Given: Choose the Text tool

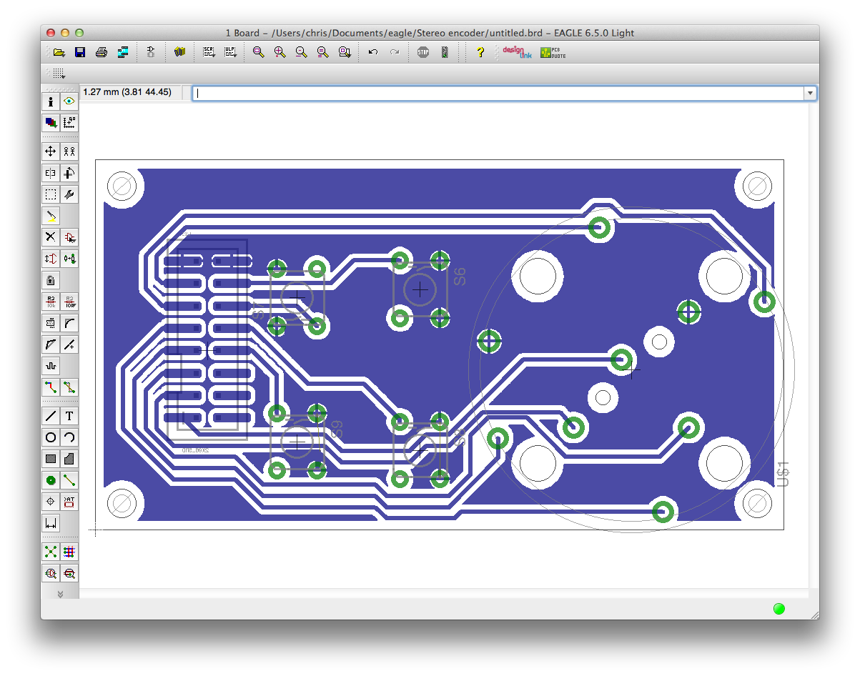Looking at the screenshot, I should pos(69,416).
